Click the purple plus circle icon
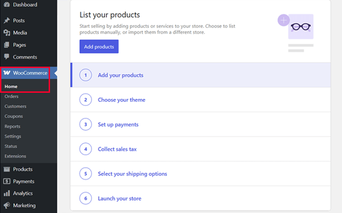Screen dimensions: 342x213 tap(283, 20)
